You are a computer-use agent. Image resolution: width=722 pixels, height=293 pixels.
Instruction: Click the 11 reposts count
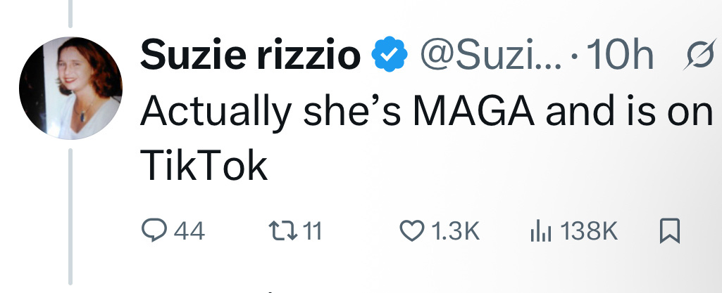pos(311,231)
